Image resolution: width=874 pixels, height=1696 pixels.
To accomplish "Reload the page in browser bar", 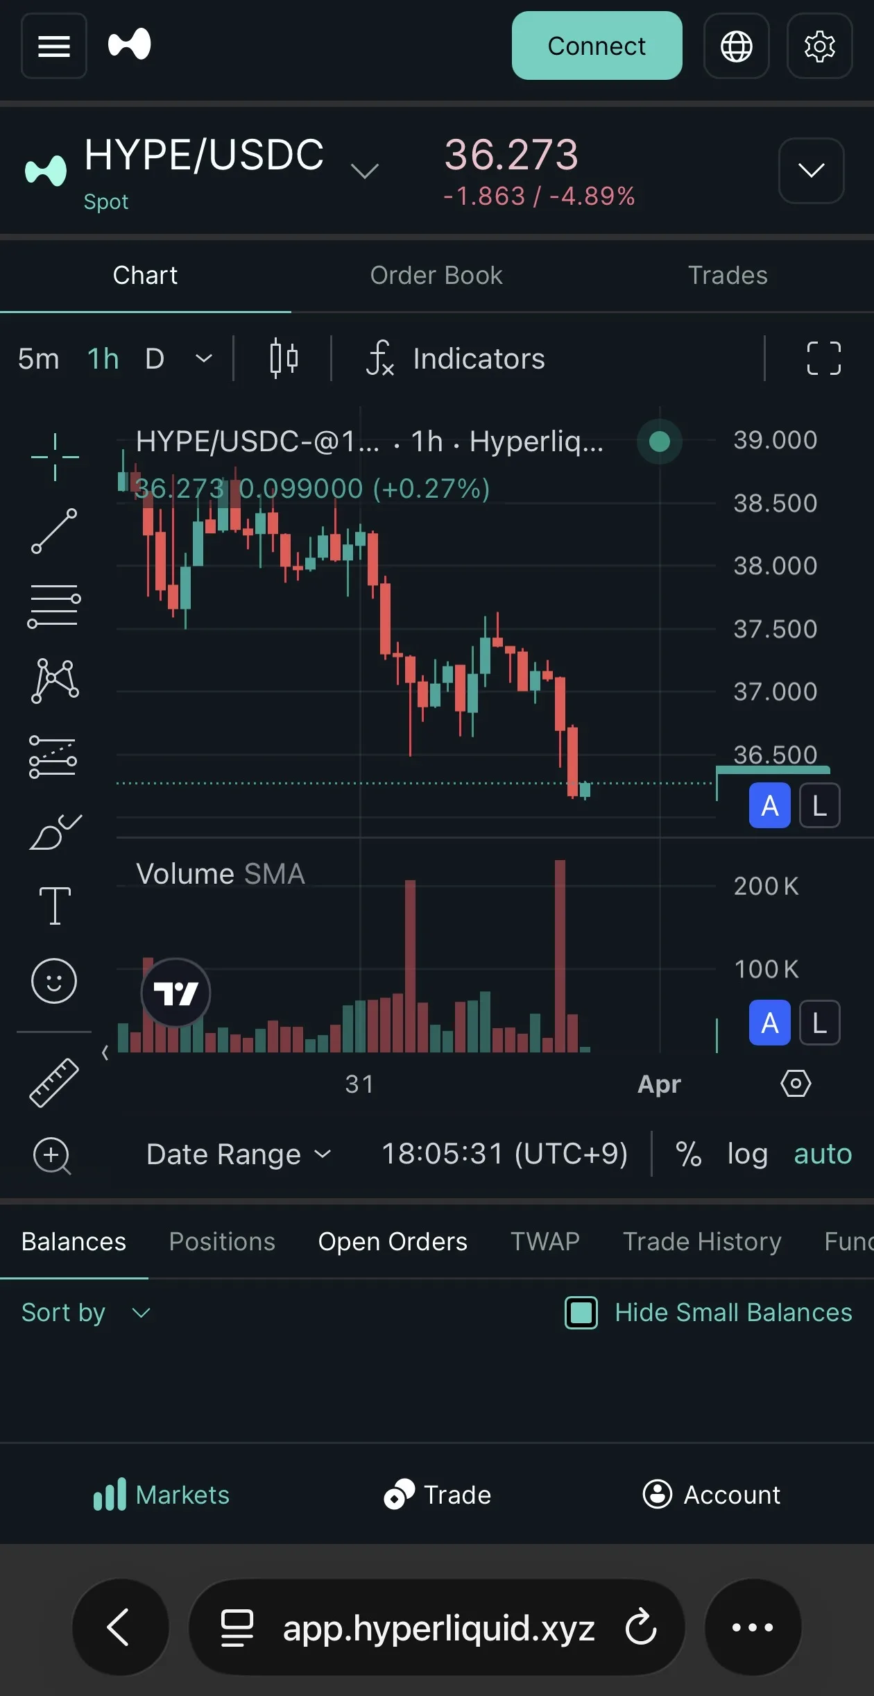I will coord(640,1627).
